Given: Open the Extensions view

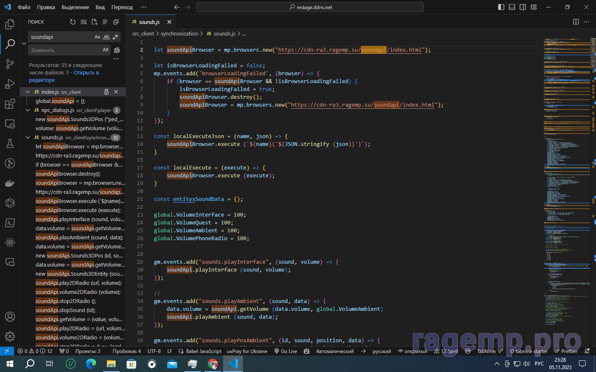Looking at the screenshot, I should pos(10,104).
